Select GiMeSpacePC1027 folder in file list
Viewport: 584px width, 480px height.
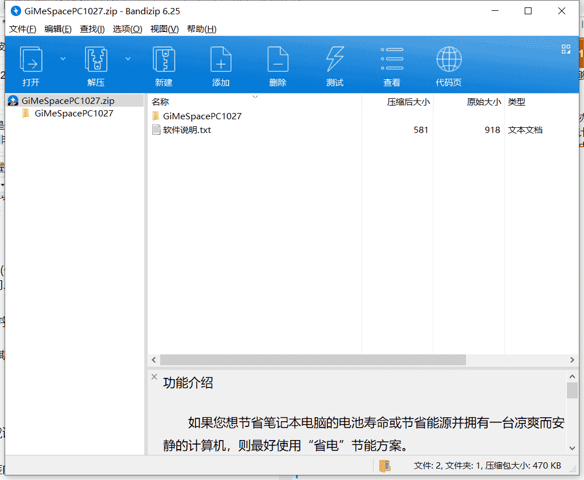click(x=202, y=116)
